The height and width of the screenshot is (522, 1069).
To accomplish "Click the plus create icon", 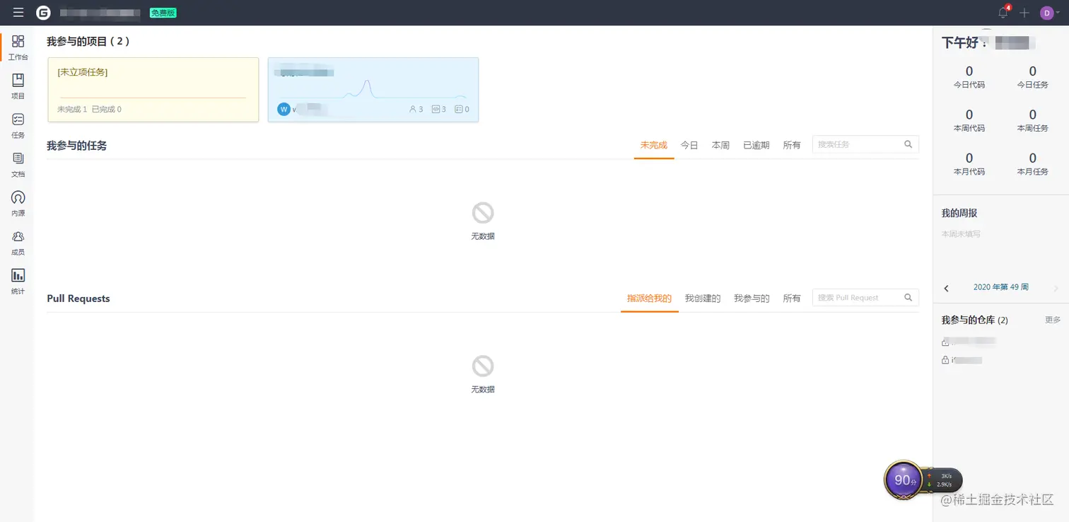I will (1024, 13).
